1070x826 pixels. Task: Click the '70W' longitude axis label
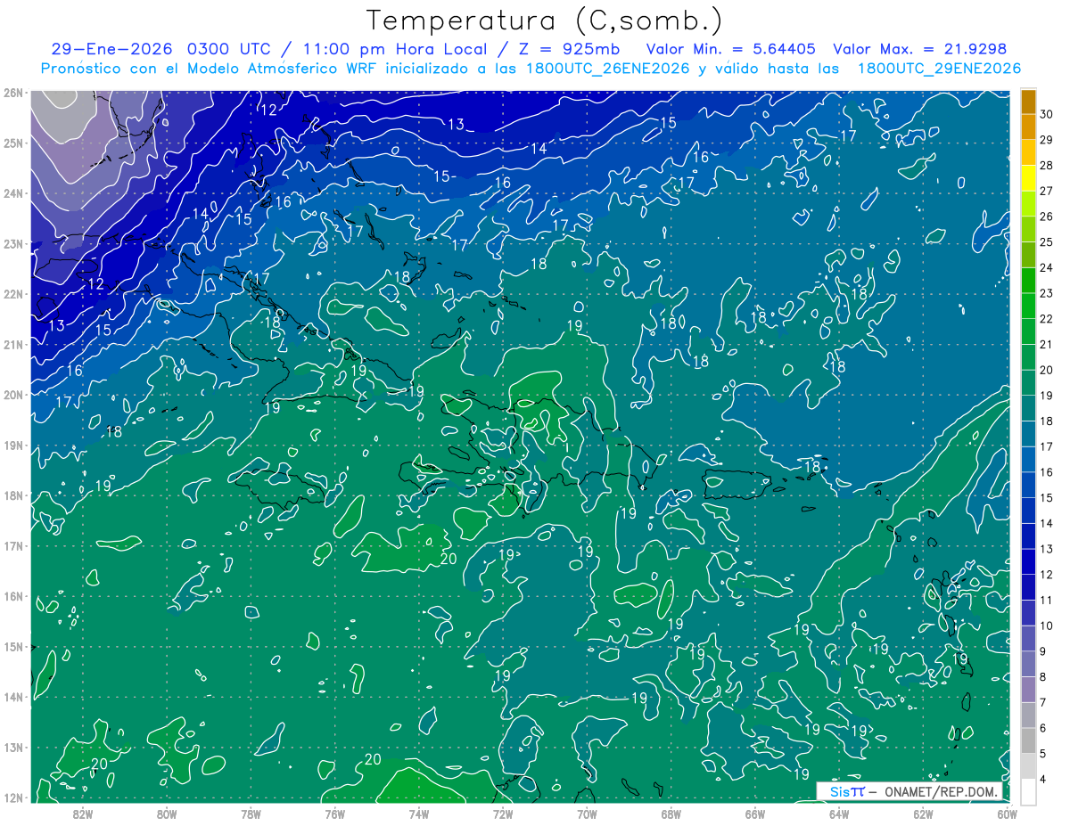pos(587,814)
